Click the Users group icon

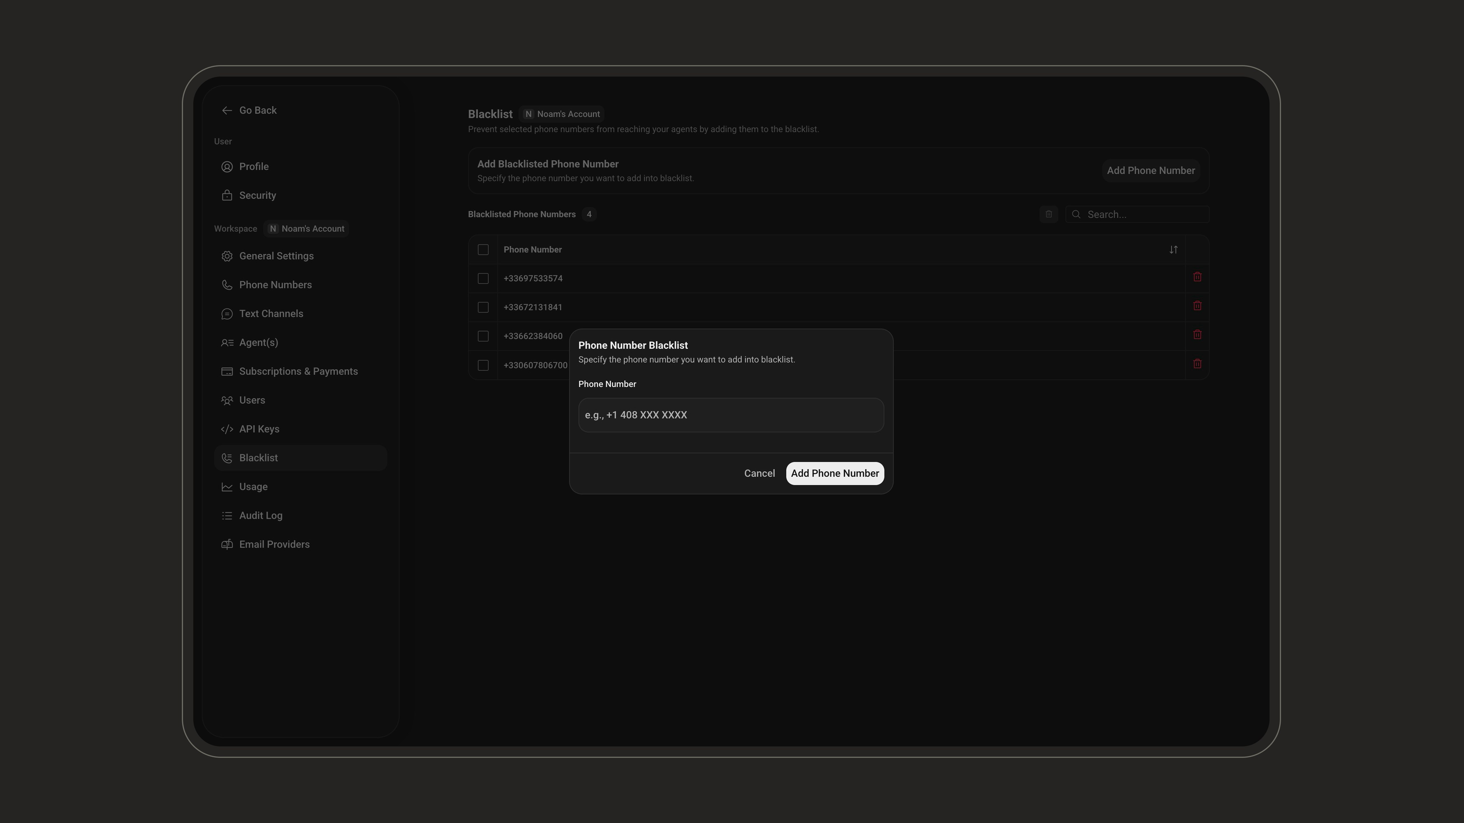(227, 400)
